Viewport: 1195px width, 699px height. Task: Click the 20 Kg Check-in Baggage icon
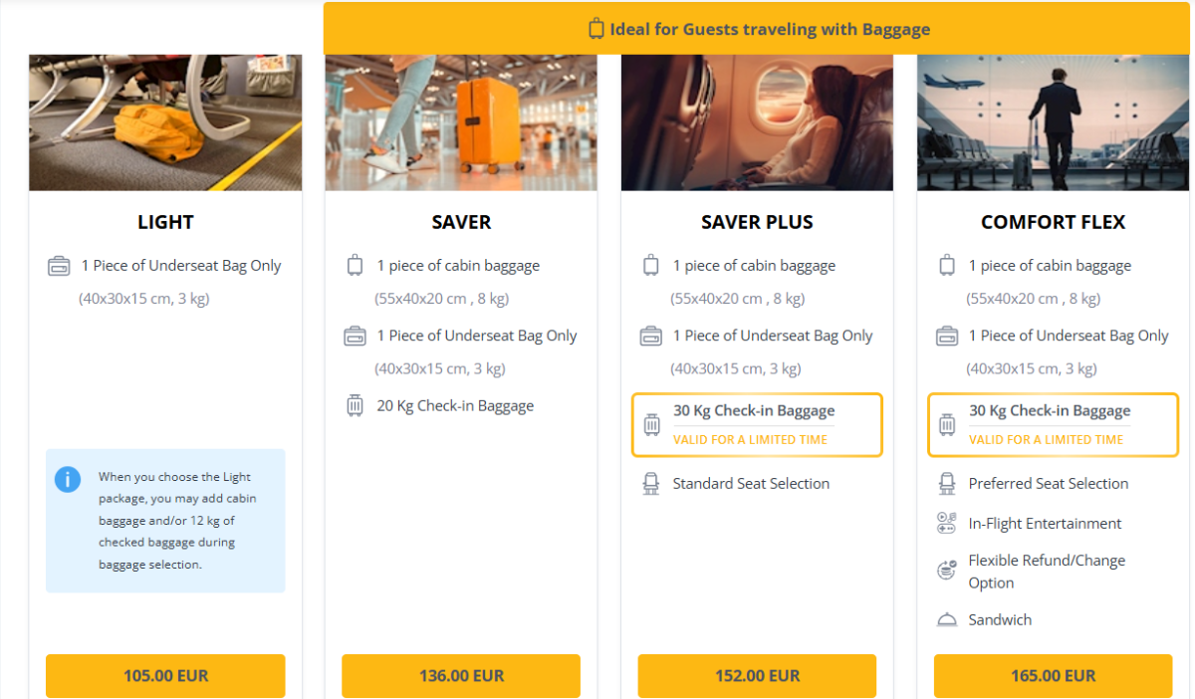(356, 405)
